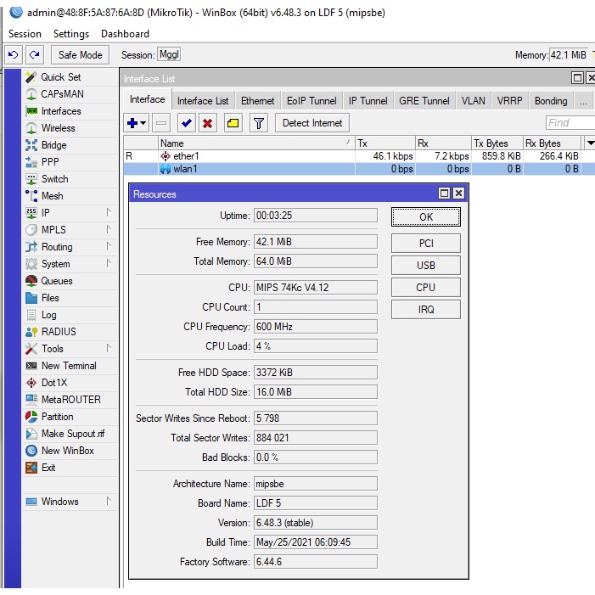Click the Tx Bytes column header
The height and width of the screenshot is (595, 595).
[x=497, y=143]
